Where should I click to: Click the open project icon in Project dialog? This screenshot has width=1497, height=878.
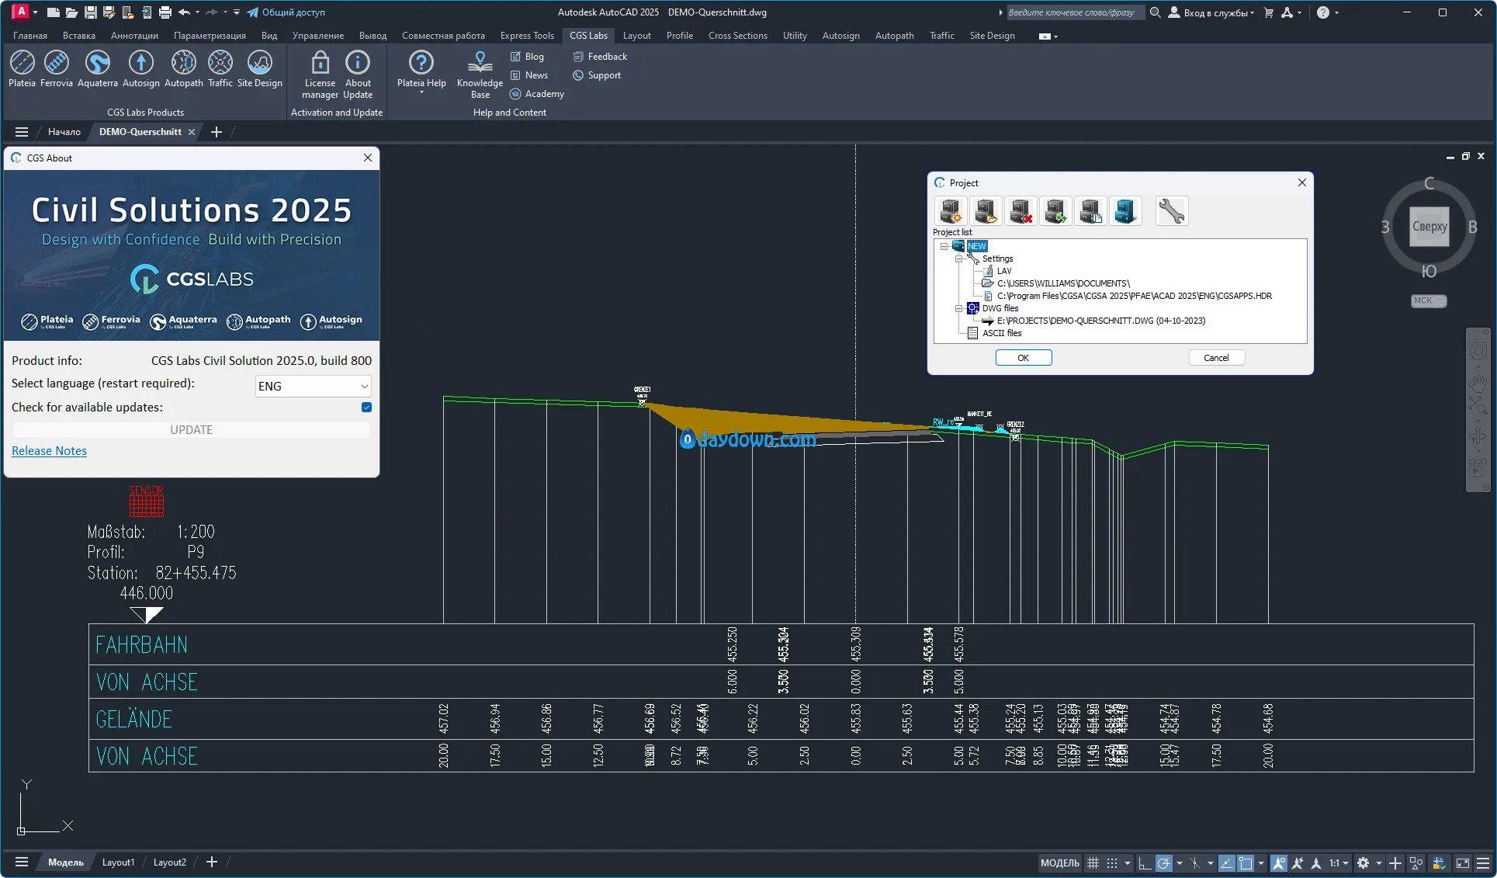pyautogui.click(x=985, y=211)
